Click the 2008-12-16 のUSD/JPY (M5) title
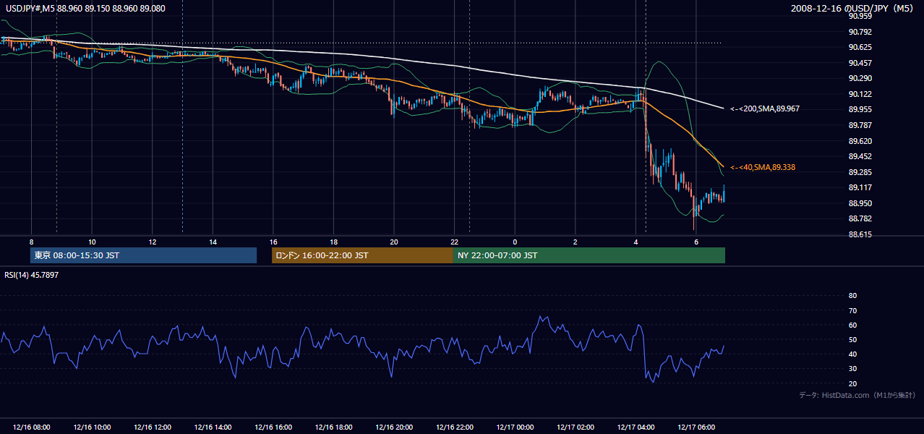 click(854, 8)
